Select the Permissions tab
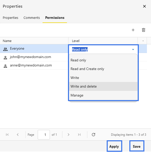The height and width of the screenshot is (152, 151). [x=55, y=18]
